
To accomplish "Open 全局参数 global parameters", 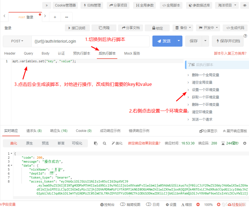I will coord(144,5).
